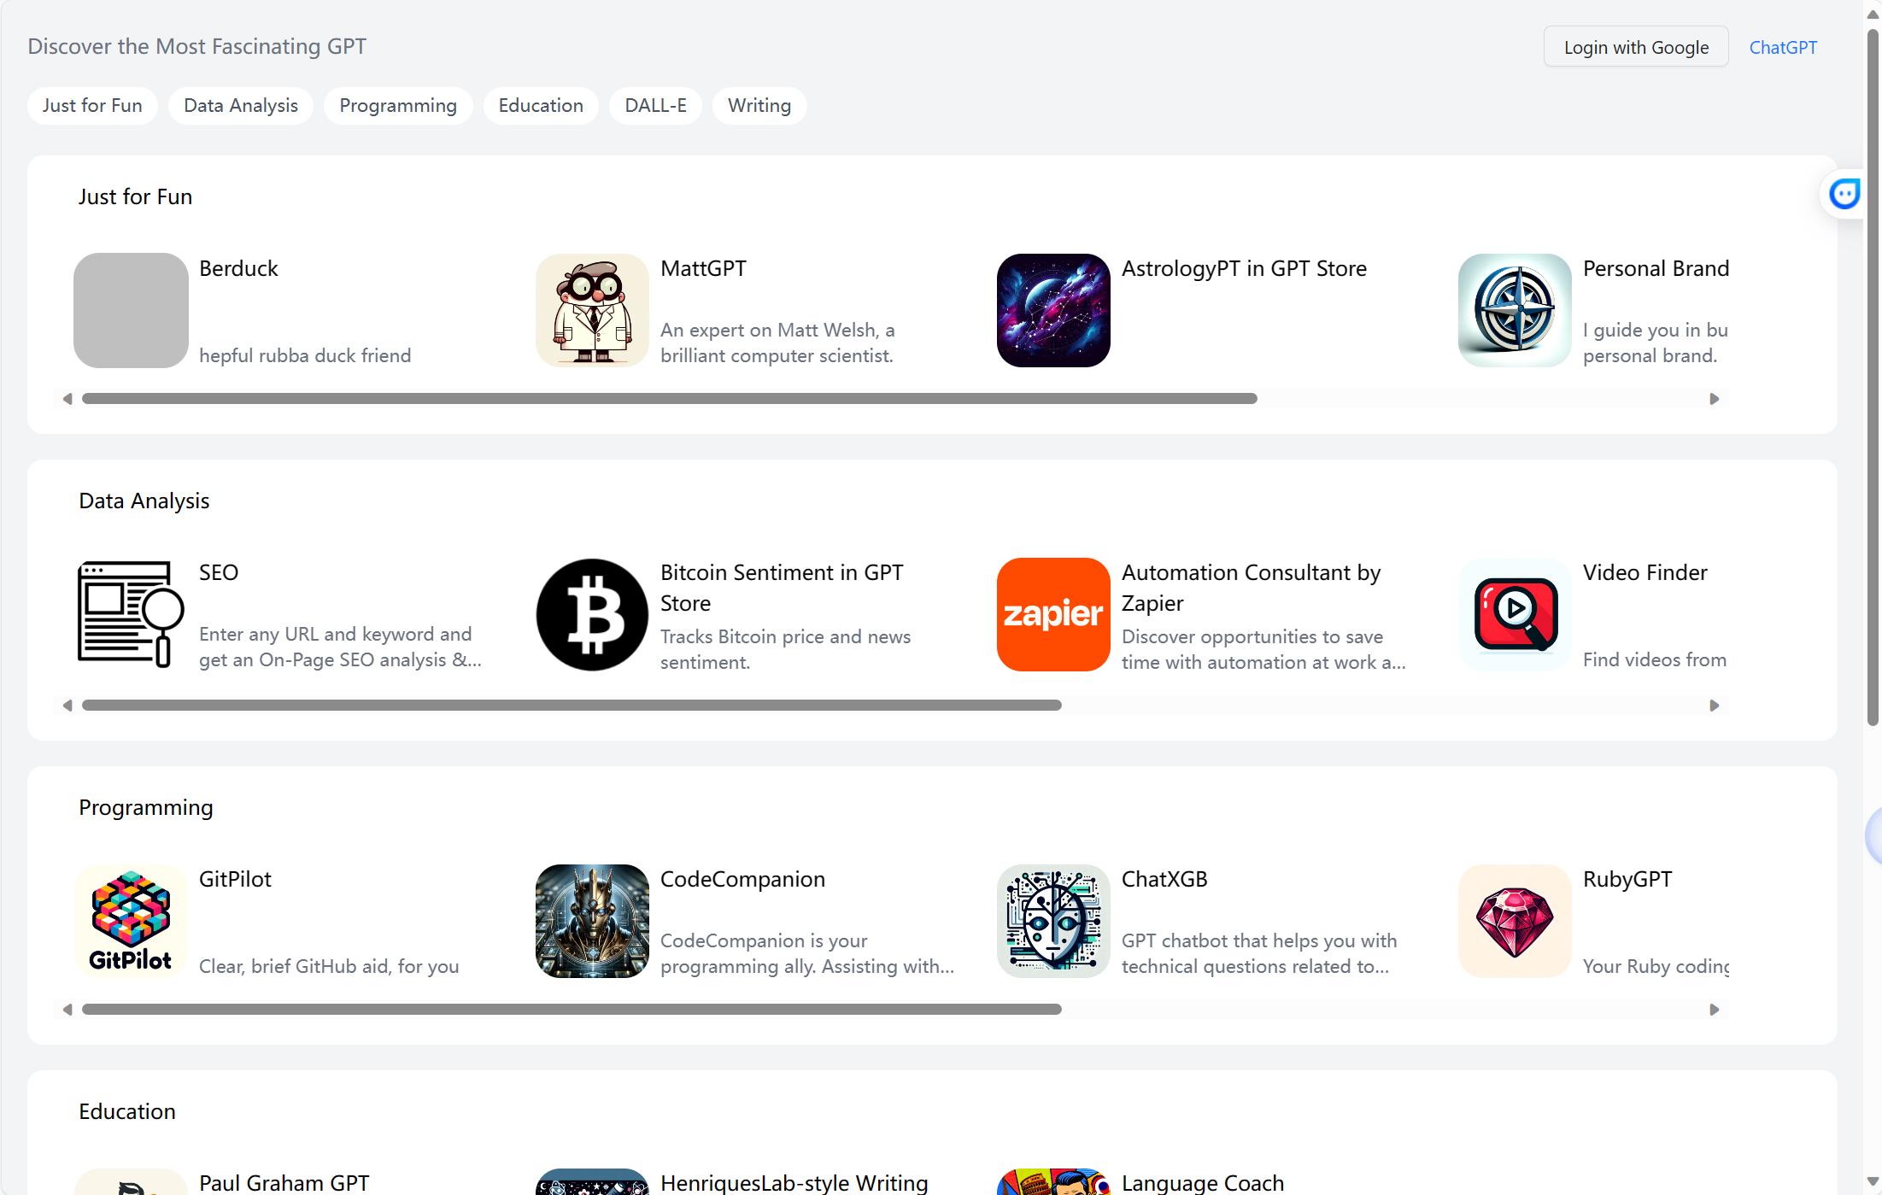Open the CodeCompanion thumbnail image
Screen dimensions: 1882x1195
pyautogui.click(x=592, y=921)
